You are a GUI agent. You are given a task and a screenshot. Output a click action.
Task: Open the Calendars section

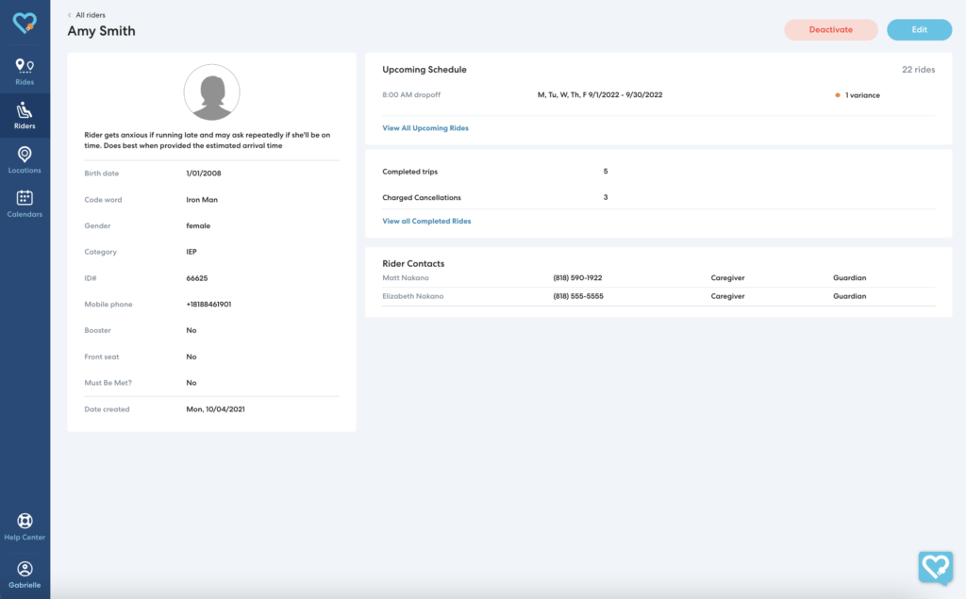pyautogui.click(x=25, y=205)
